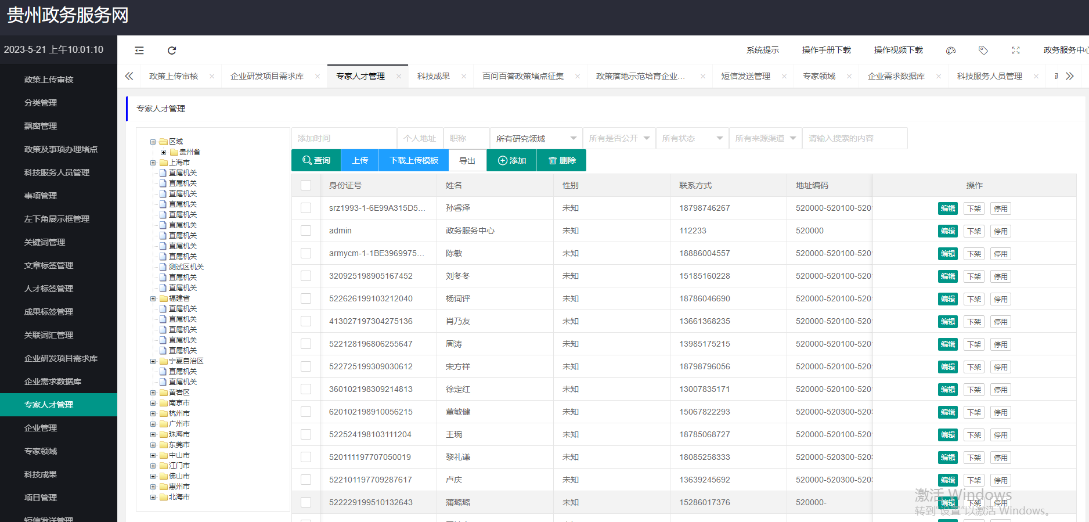Viewport: 1089px width, 522px height.
Task: Click 停用 for the 陈敏 row
Action: pos(1001,254)
